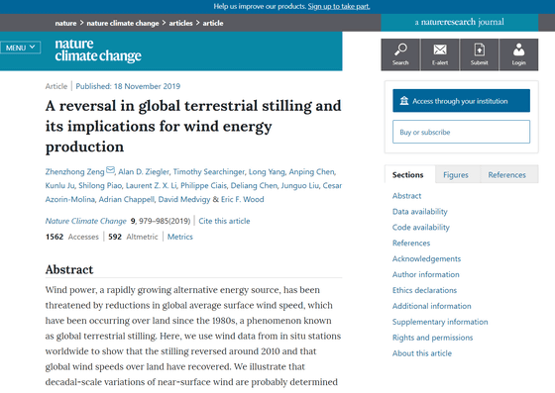Jump to Additional information section
The height and width of the screenshot is (393, 555).
point(432,306)
